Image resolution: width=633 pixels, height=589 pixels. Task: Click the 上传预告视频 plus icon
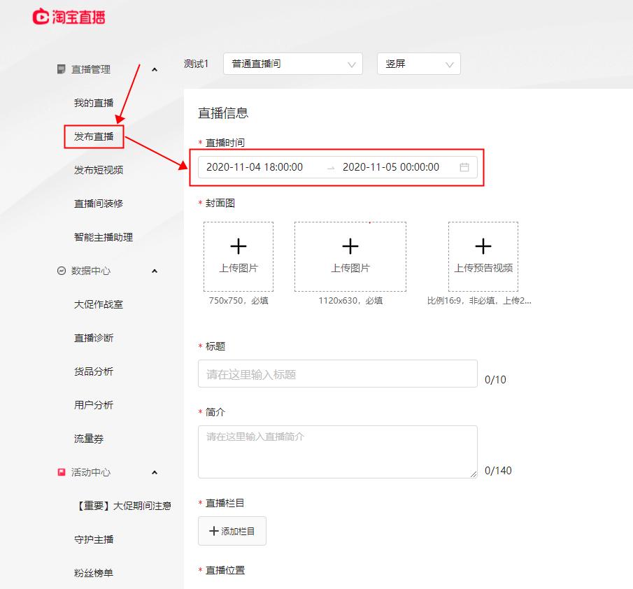[483, 246]
